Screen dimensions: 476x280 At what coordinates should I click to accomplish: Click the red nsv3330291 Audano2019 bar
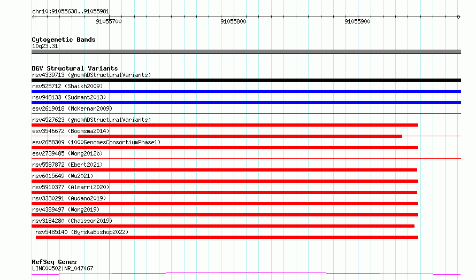(x=225, y=204)
